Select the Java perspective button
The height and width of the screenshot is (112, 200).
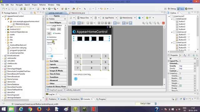click(181, 9)
